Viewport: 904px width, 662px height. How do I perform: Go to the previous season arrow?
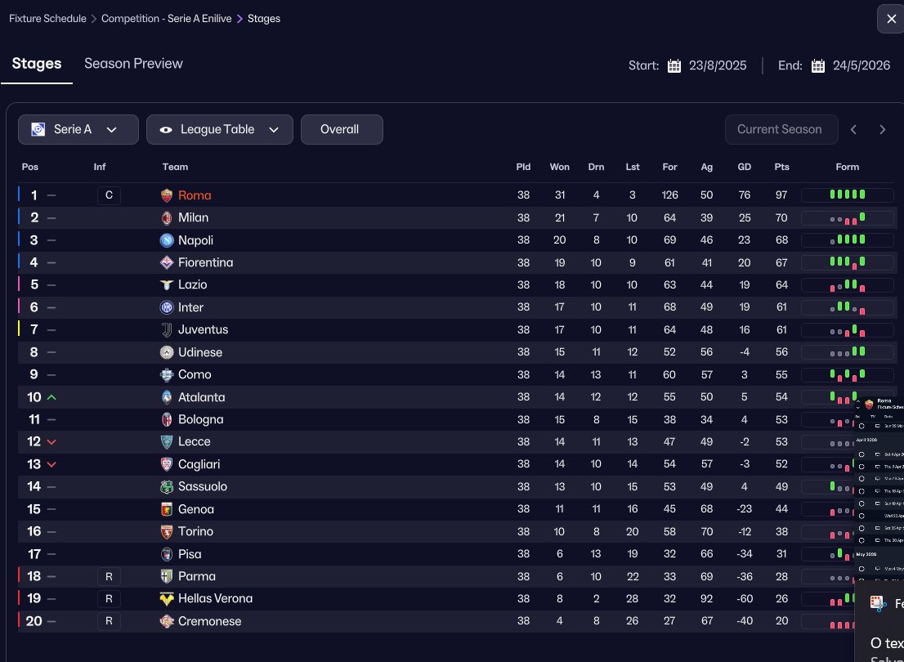(x=853, y=129)
